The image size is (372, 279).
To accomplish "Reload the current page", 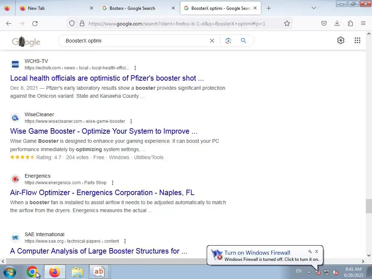I will pos(35,24).
